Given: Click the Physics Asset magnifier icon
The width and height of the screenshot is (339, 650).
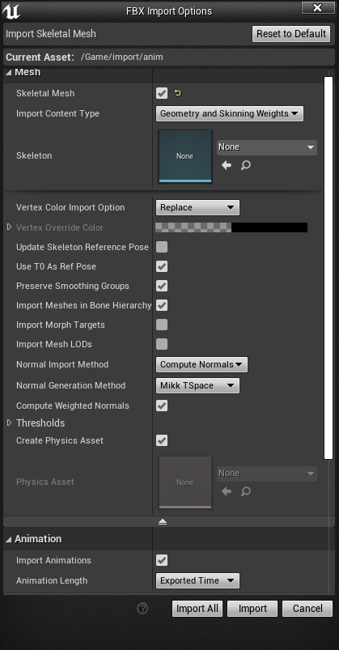Looking at the screenshot, I should point(246,491).
